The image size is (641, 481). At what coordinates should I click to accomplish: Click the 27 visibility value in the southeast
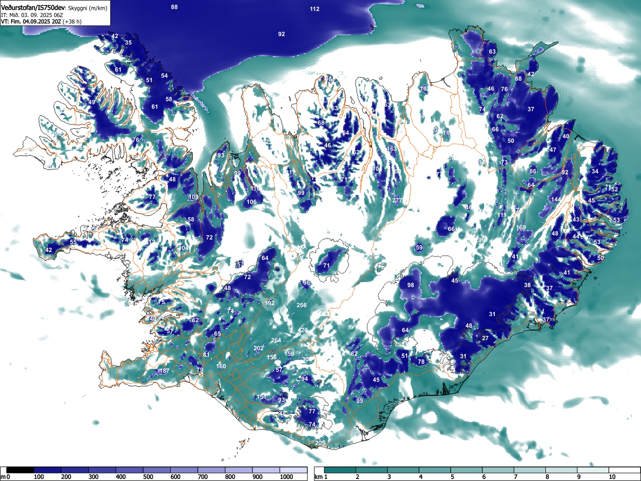(x=485, y=338)
